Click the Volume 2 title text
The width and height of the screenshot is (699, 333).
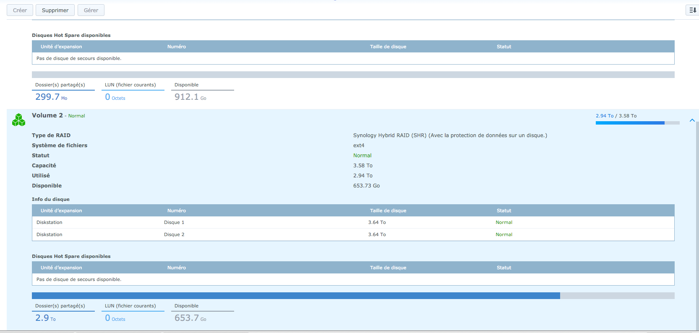47,115
